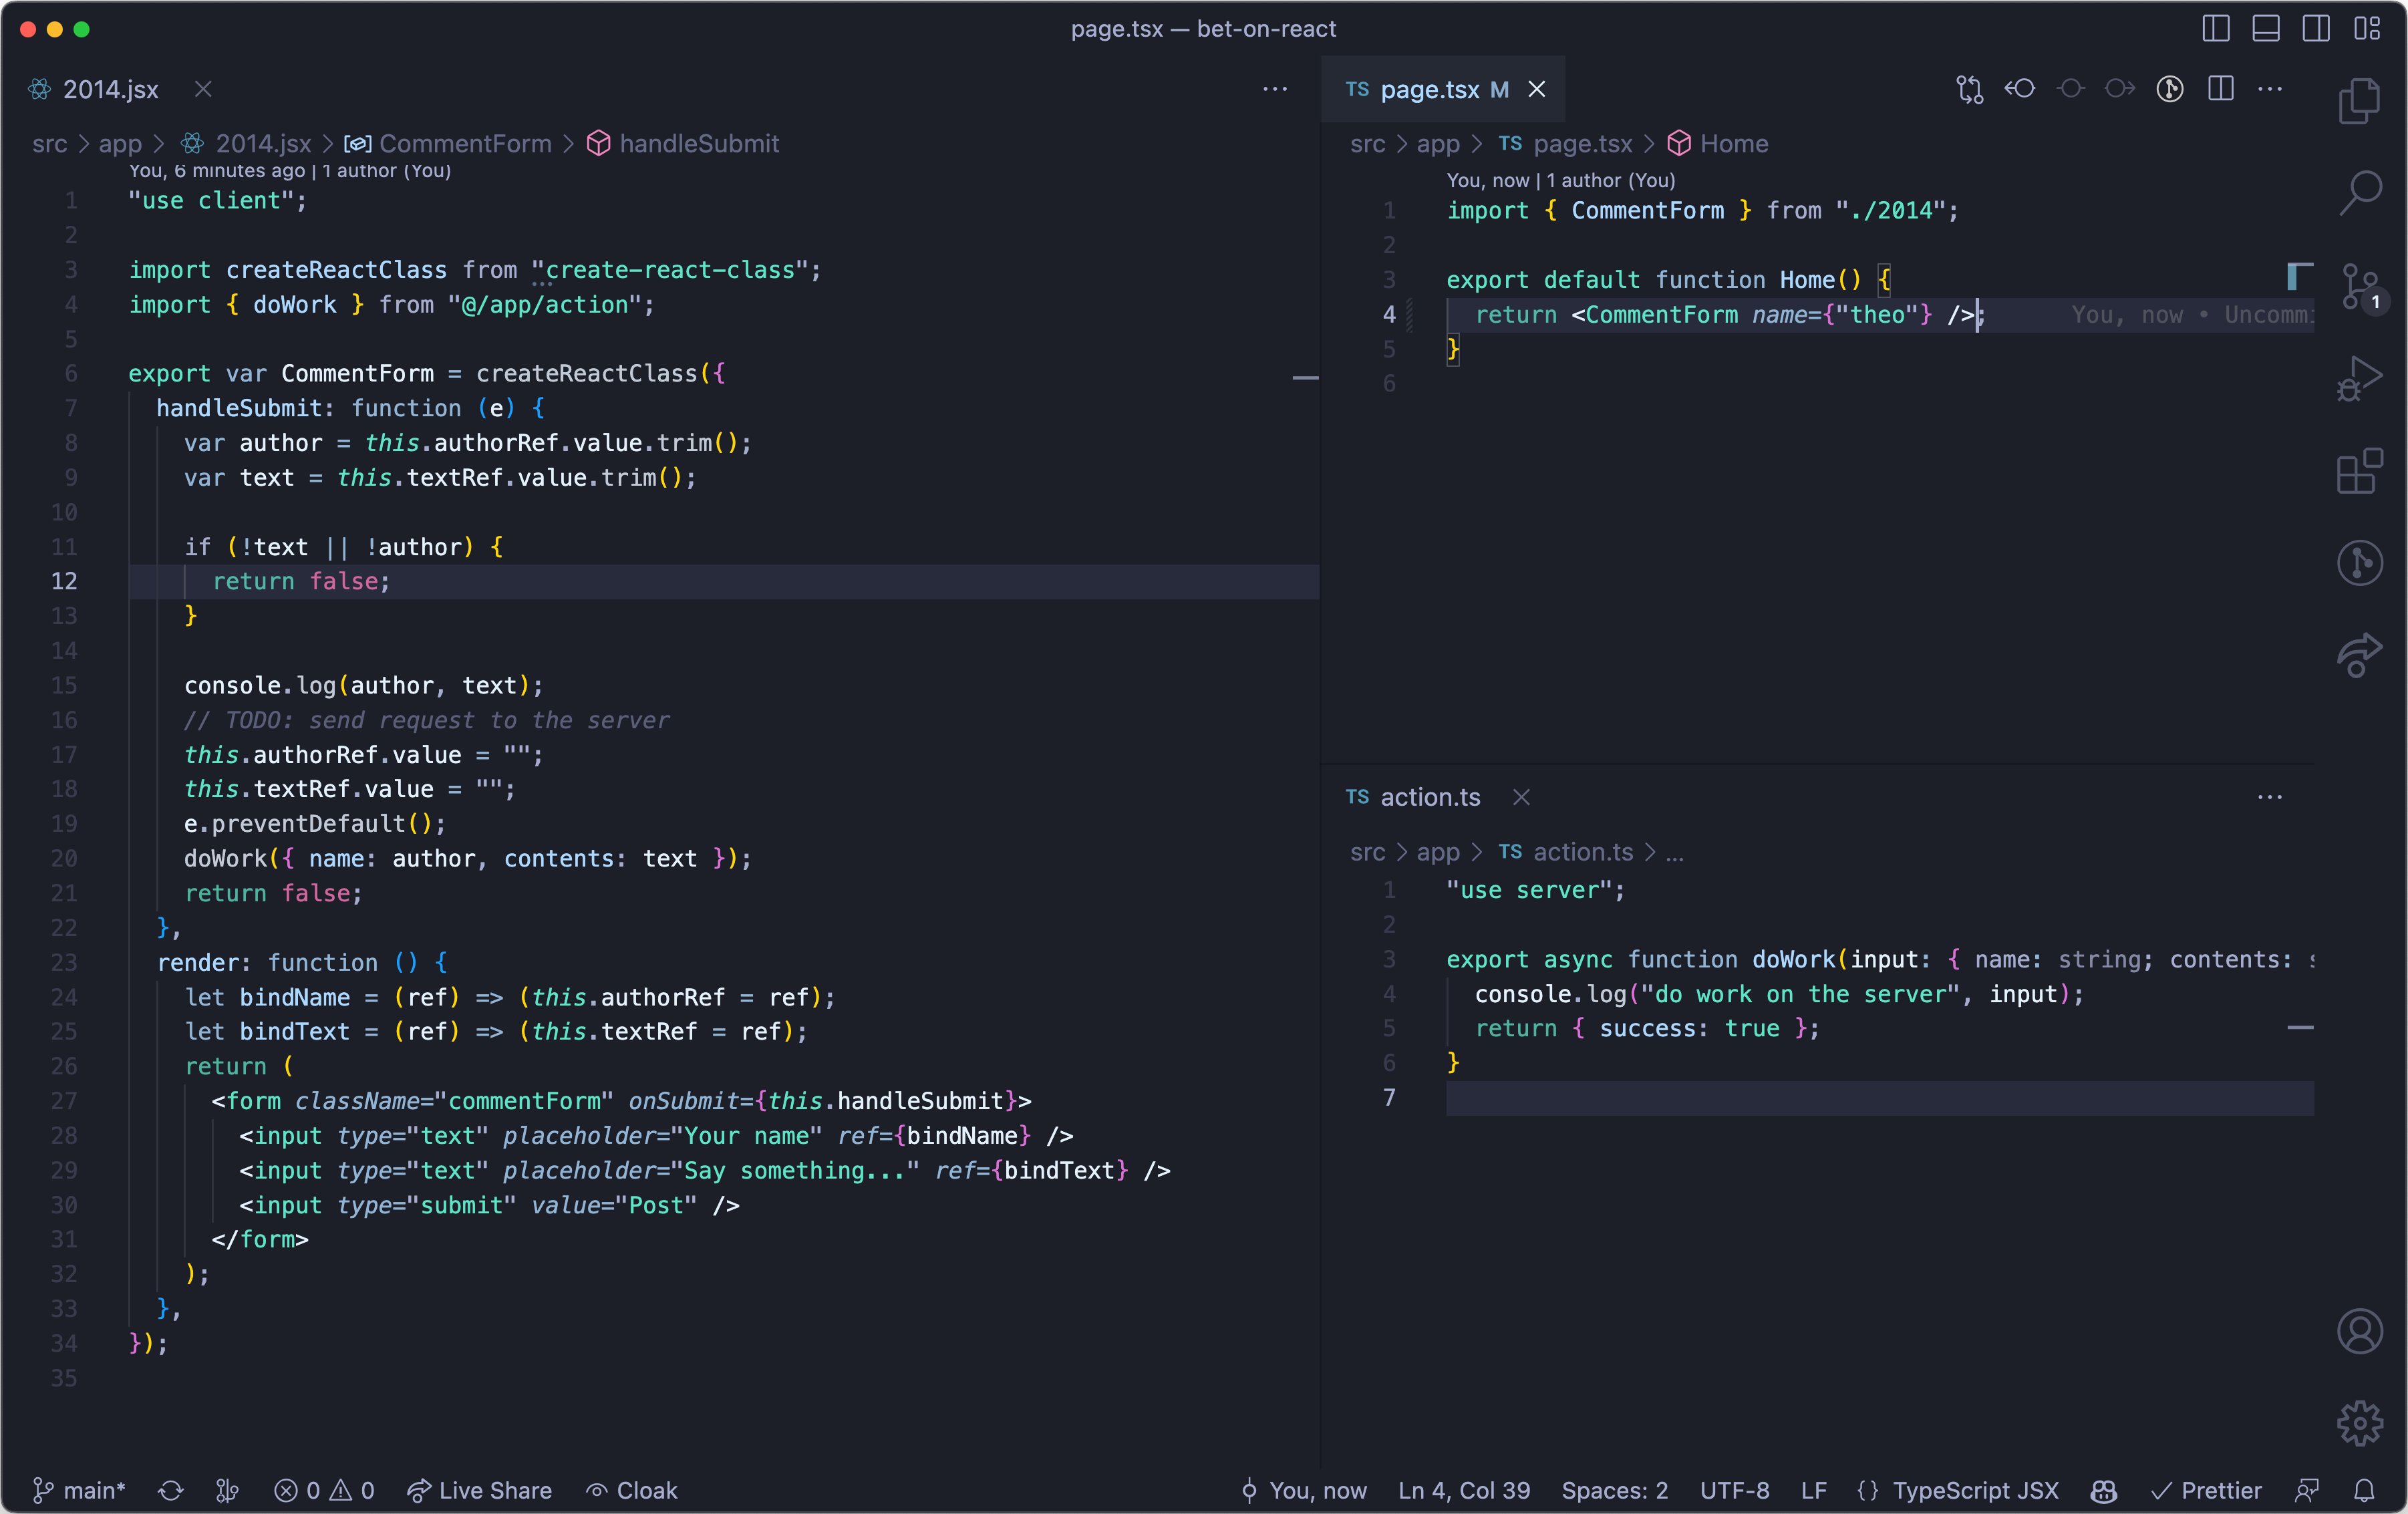Toggle Cloak in the status bar
Screen dimensions: 2408x1514
(x=632, y=1490)
